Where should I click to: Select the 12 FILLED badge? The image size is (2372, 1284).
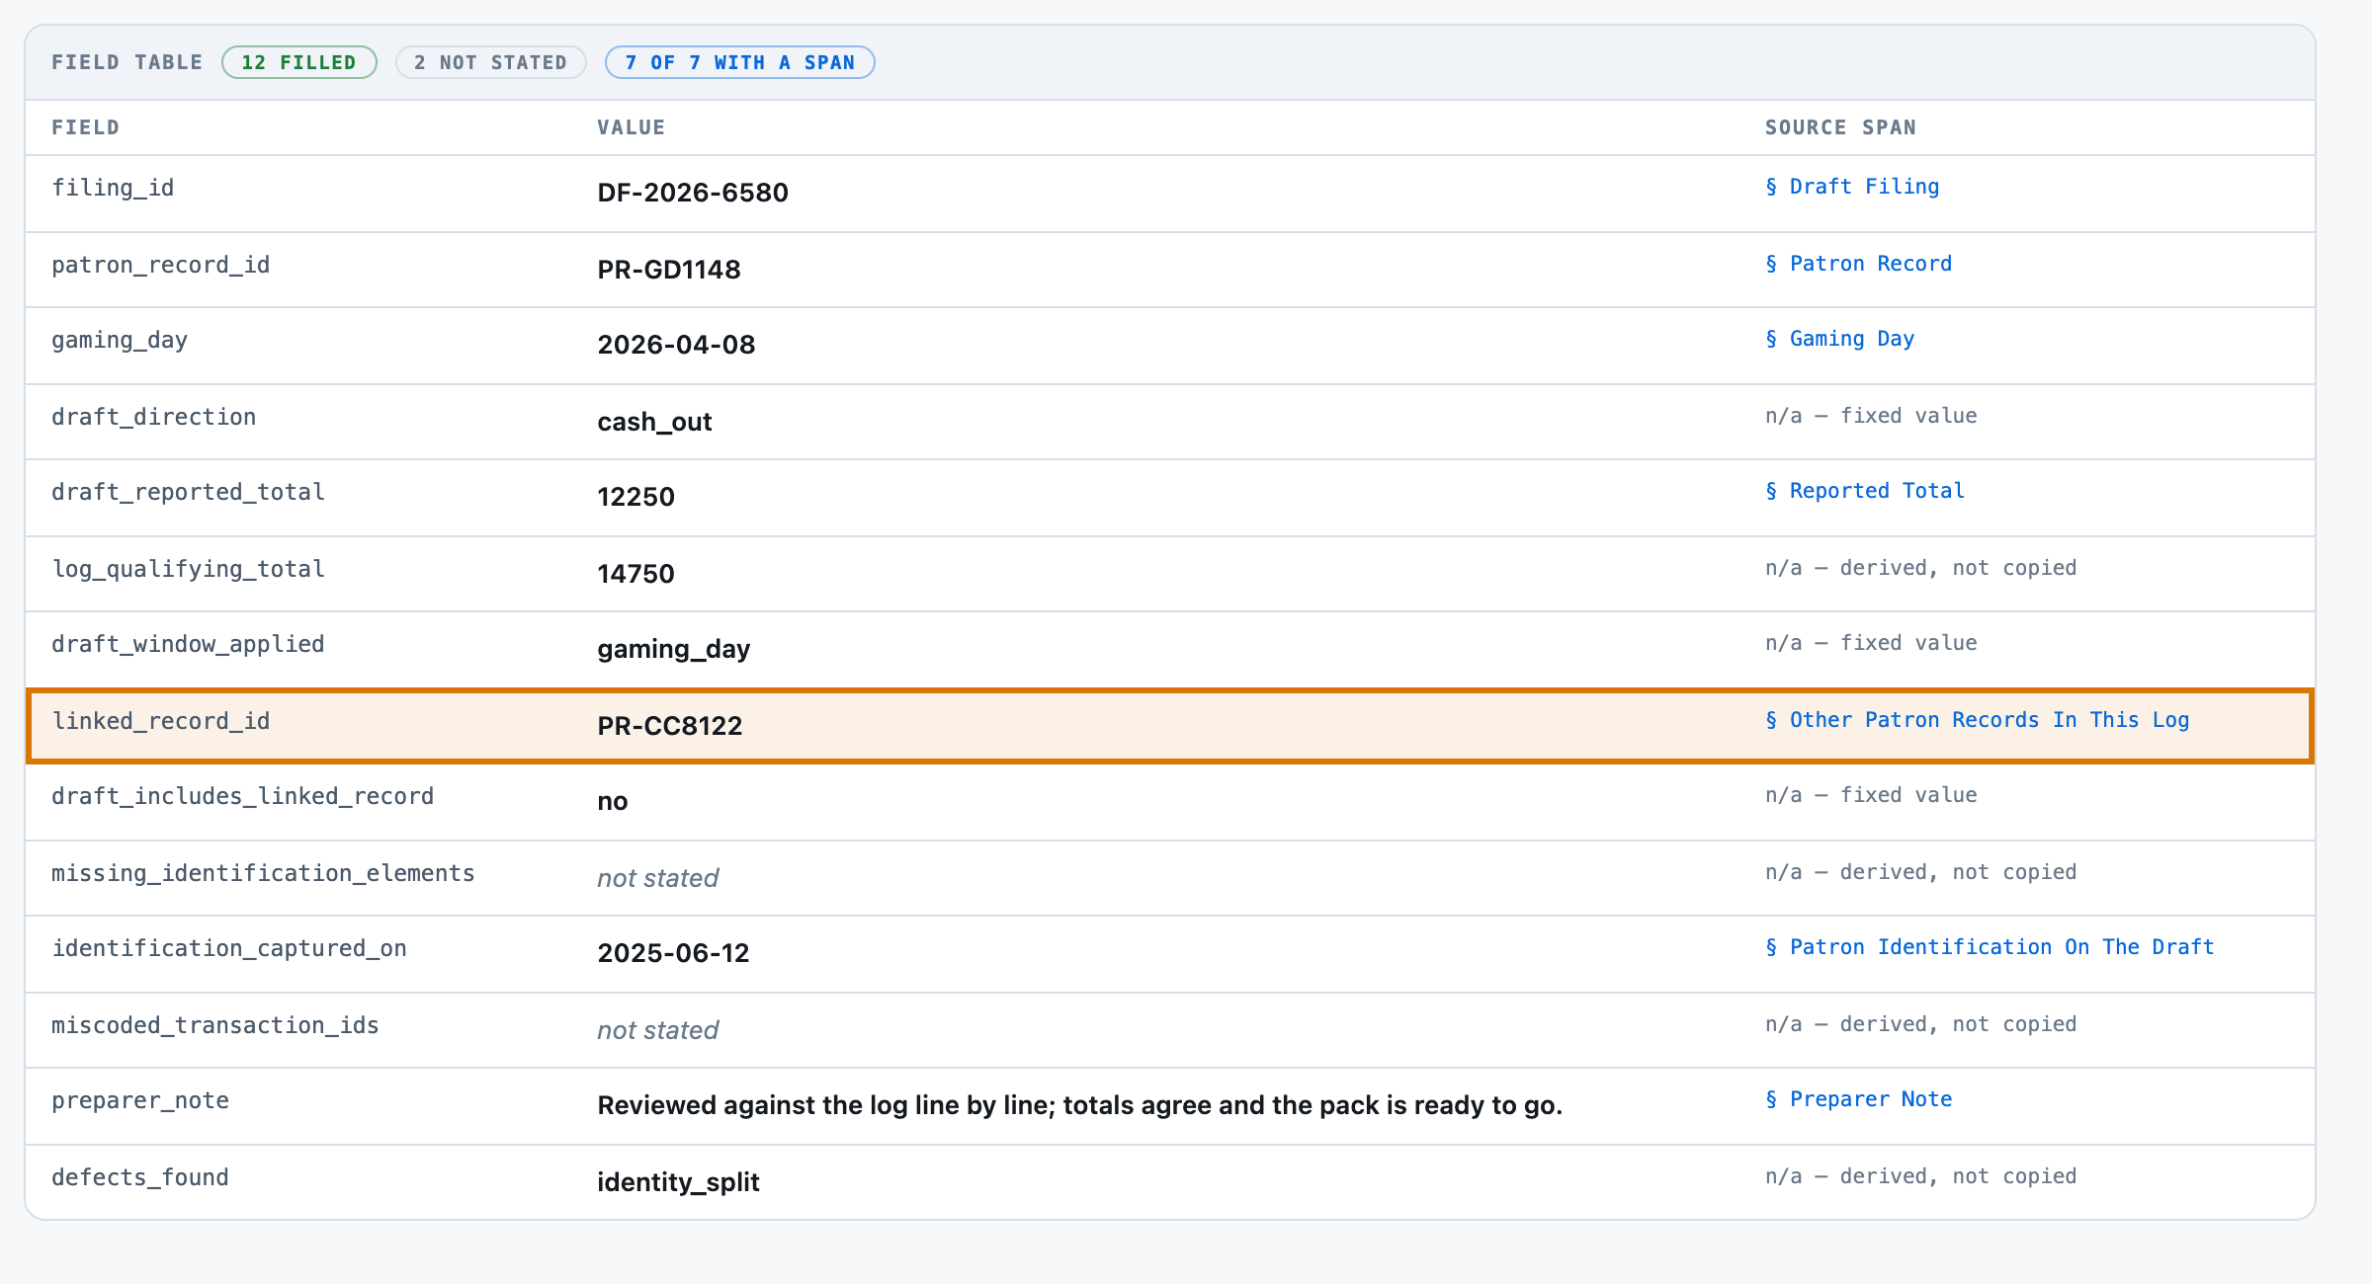click(x=299, y=62)
